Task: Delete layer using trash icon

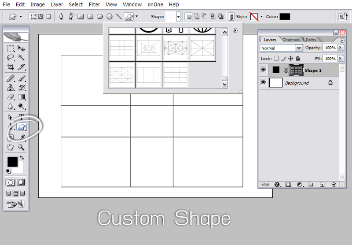Action: pos(334,185)
